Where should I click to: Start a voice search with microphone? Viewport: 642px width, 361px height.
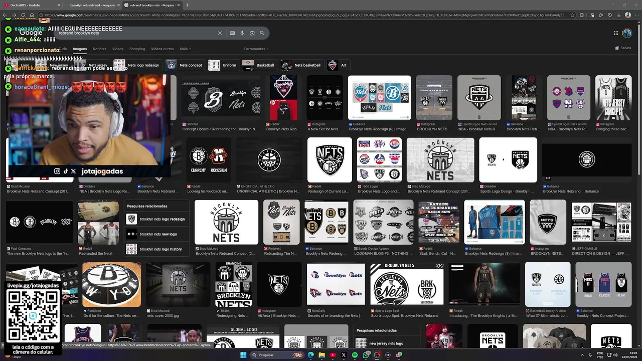click(x=242, y=33)
